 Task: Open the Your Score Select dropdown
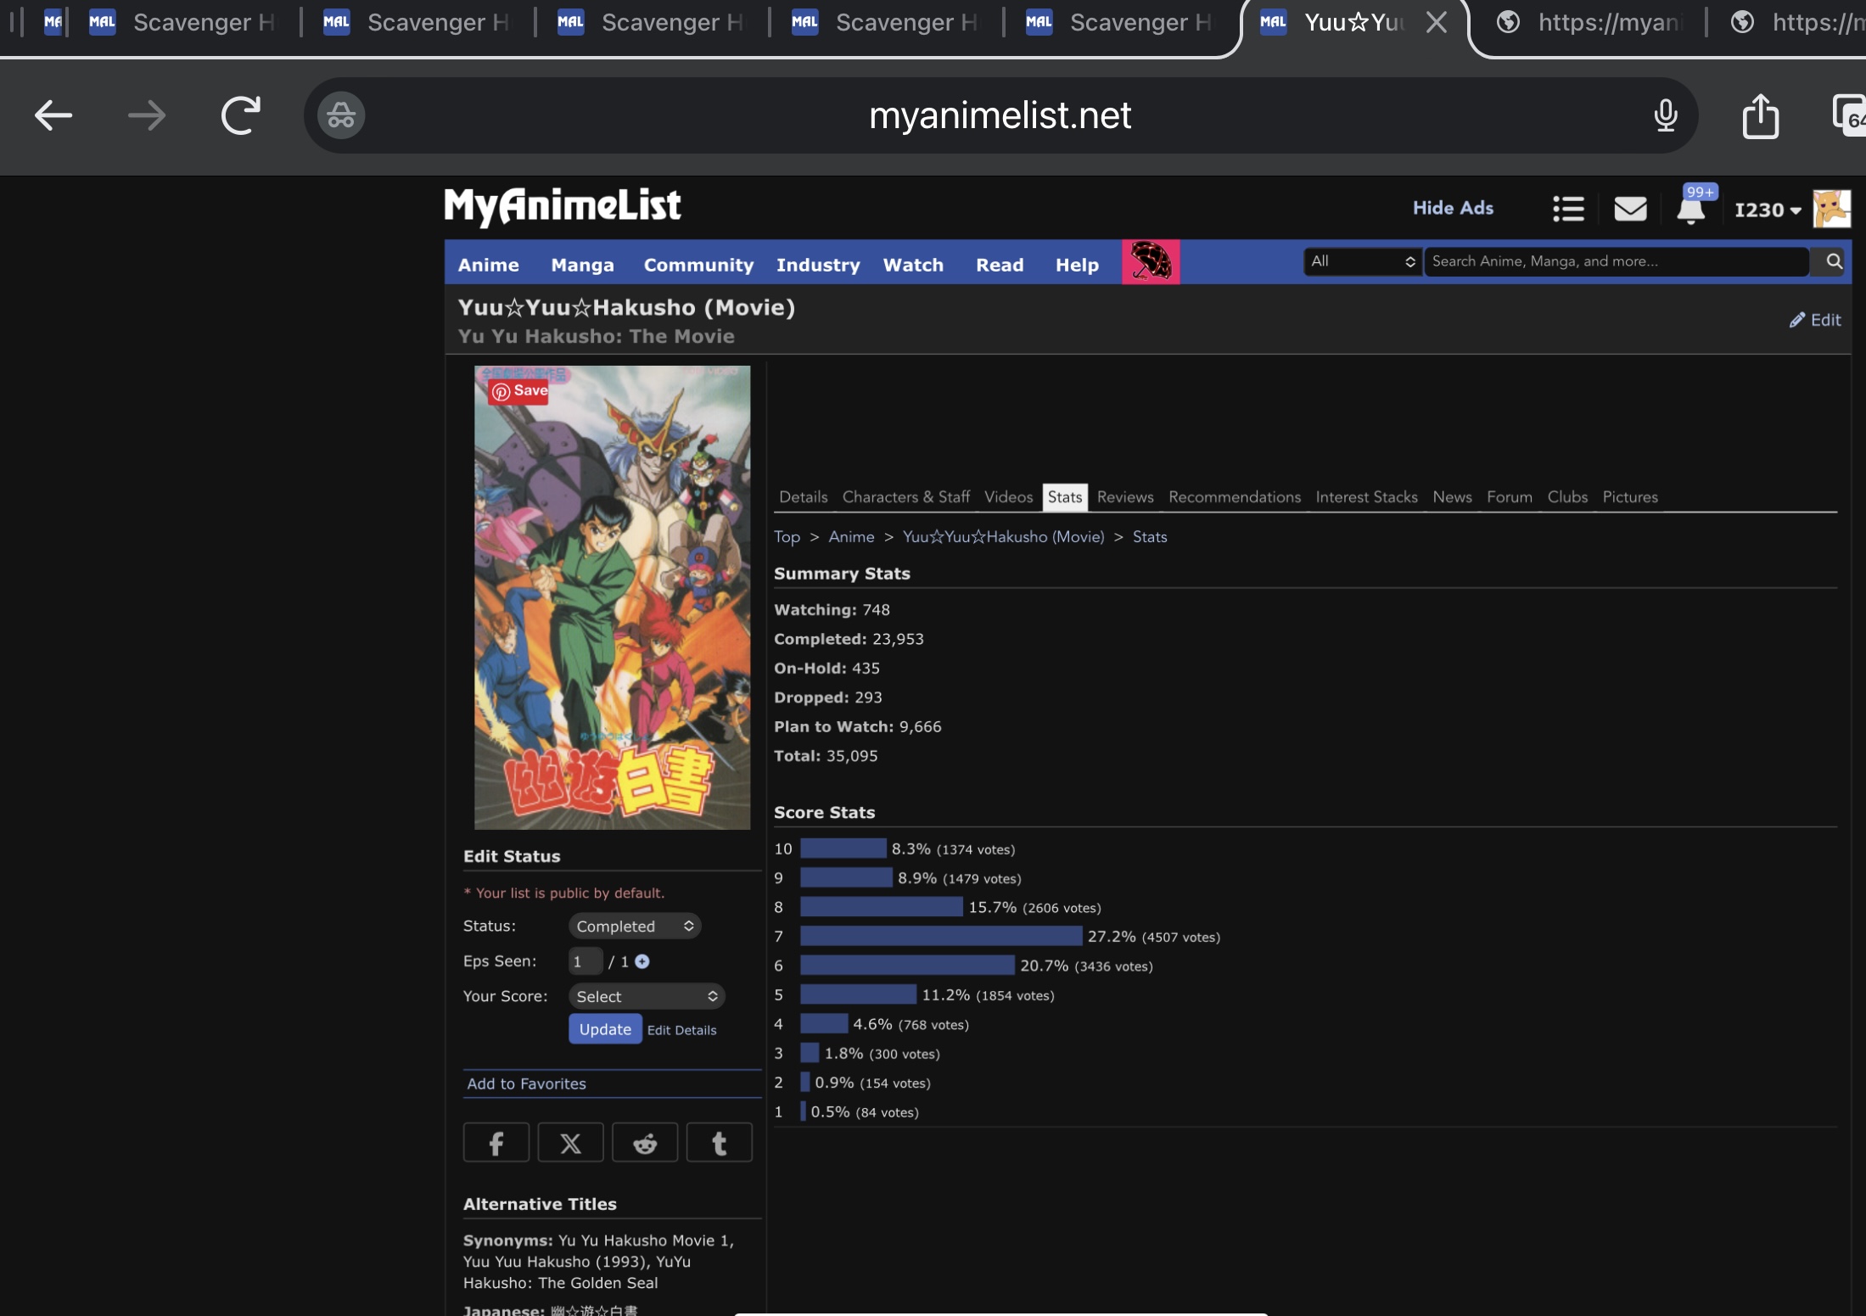647,996
